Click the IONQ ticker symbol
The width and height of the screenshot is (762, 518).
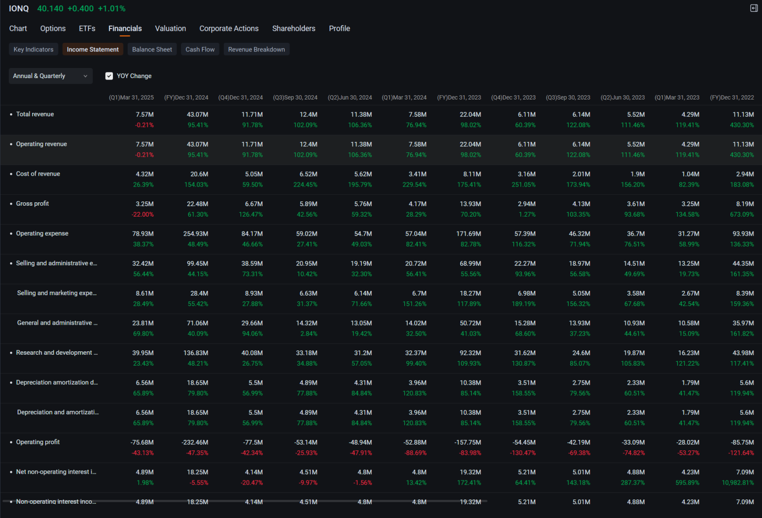[19, 9]
